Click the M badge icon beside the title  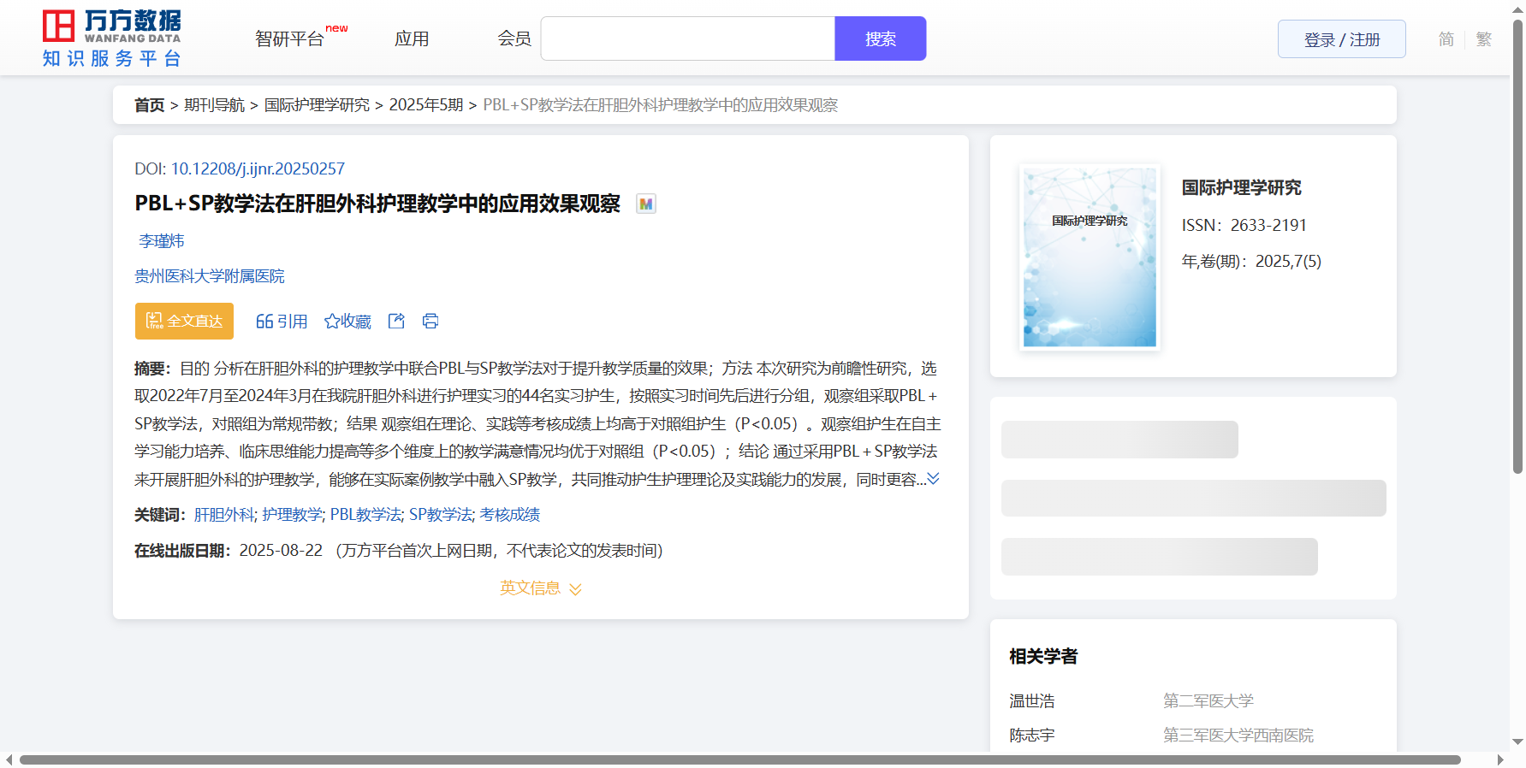pos(646,204)
